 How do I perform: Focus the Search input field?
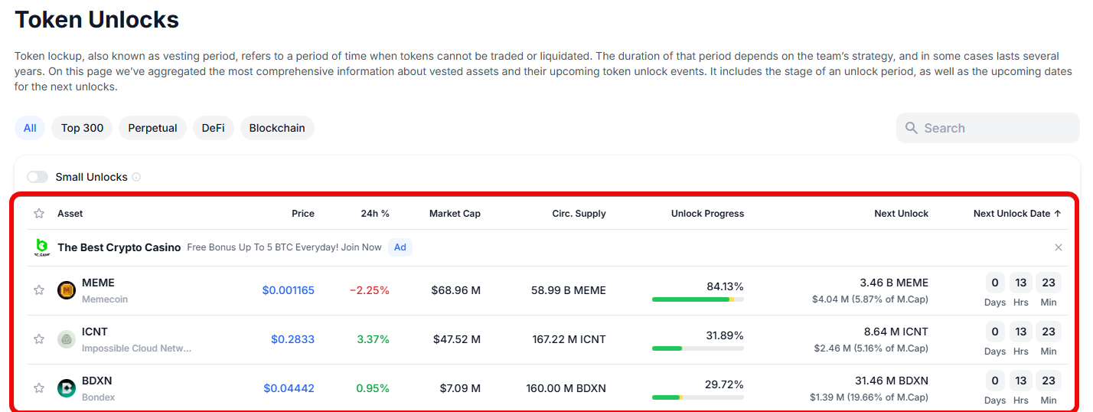(x=995, y=128)
